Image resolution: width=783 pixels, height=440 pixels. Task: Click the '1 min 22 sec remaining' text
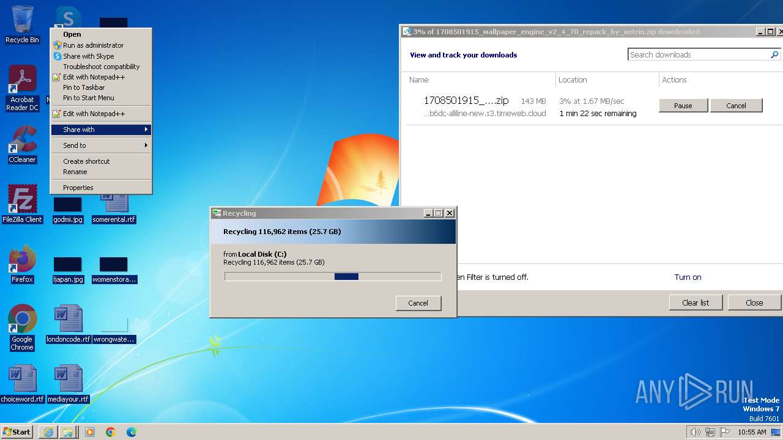(x=598, y=114)
